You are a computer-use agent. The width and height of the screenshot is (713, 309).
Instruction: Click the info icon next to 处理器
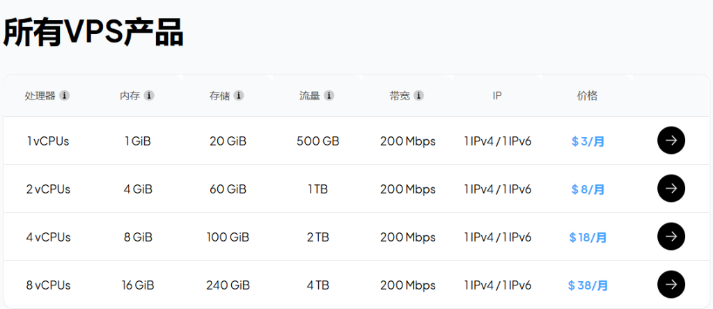65,96
